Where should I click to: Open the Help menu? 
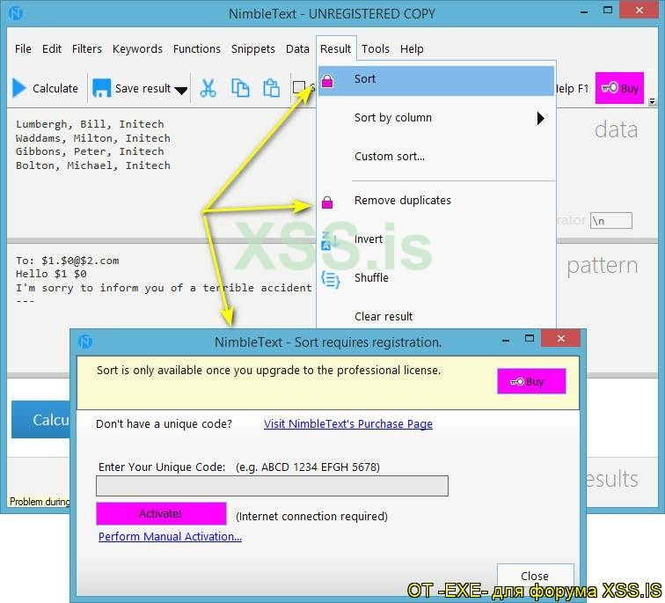pyautogui.click(x=412, y=48)
